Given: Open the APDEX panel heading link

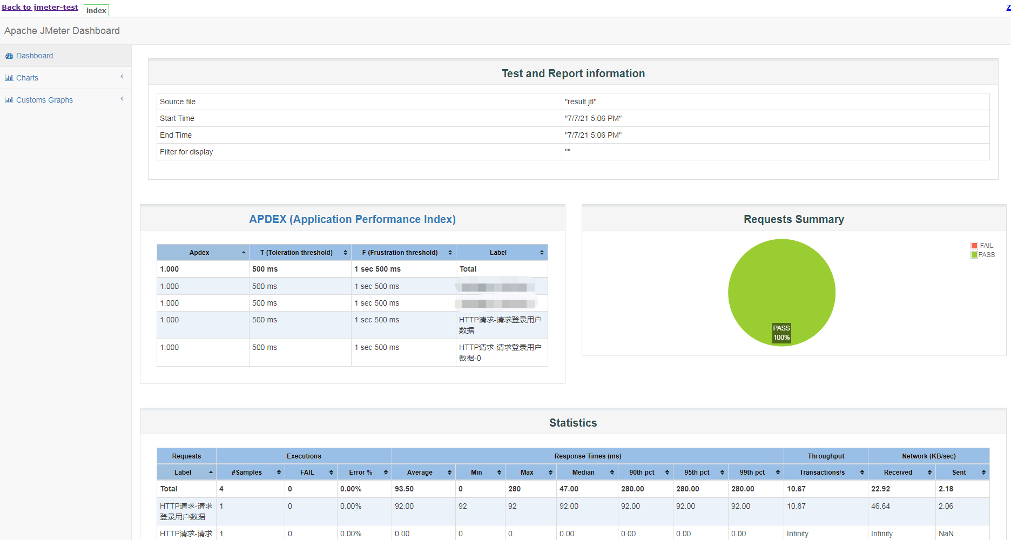Looking at the screenshot, I should (352, 219).
